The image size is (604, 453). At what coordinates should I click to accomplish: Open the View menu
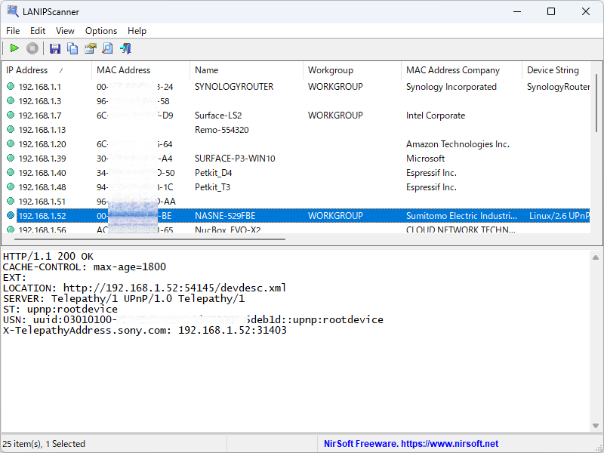click(65, 31)
